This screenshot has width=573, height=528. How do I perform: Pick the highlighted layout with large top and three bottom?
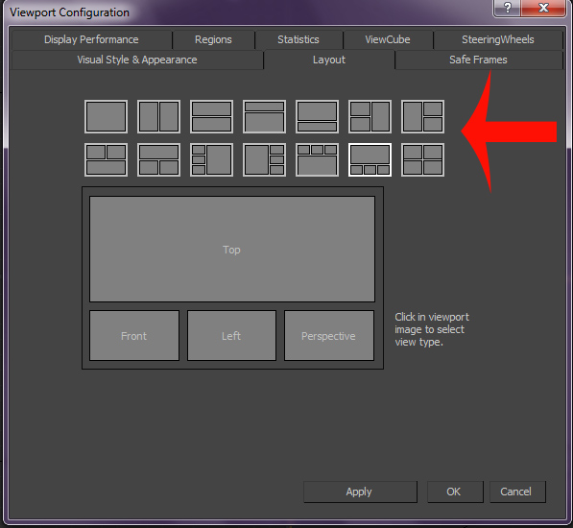(x=370, y=159)
